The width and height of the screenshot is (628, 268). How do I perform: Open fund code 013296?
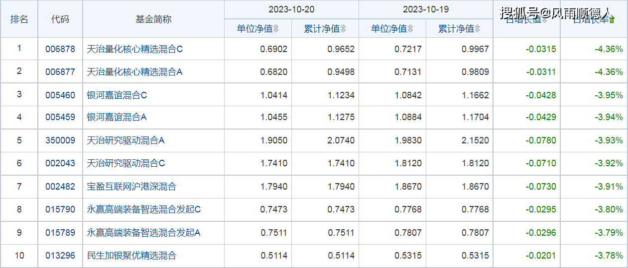(x=60, y=256)
